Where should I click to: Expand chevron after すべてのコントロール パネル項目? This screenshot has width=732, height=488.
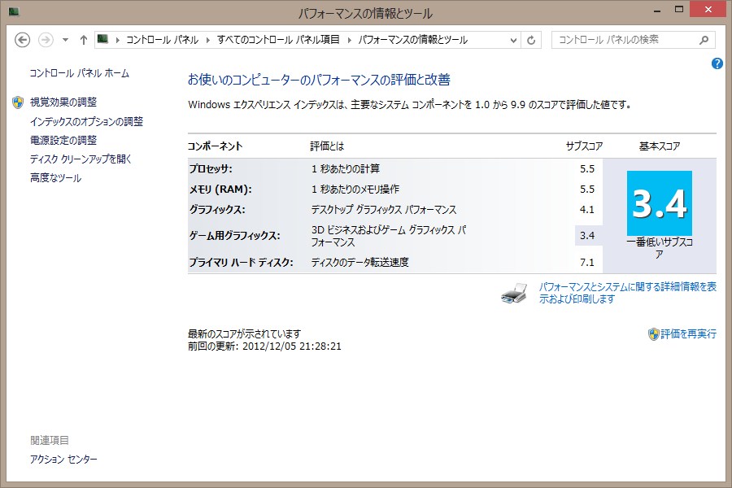click(x=349, y=40)
